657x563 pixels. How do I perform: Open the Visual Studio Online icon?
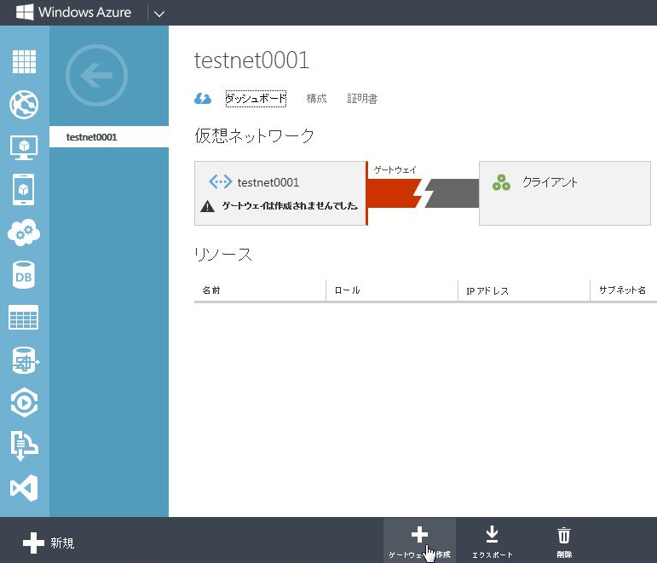(24, 488)
